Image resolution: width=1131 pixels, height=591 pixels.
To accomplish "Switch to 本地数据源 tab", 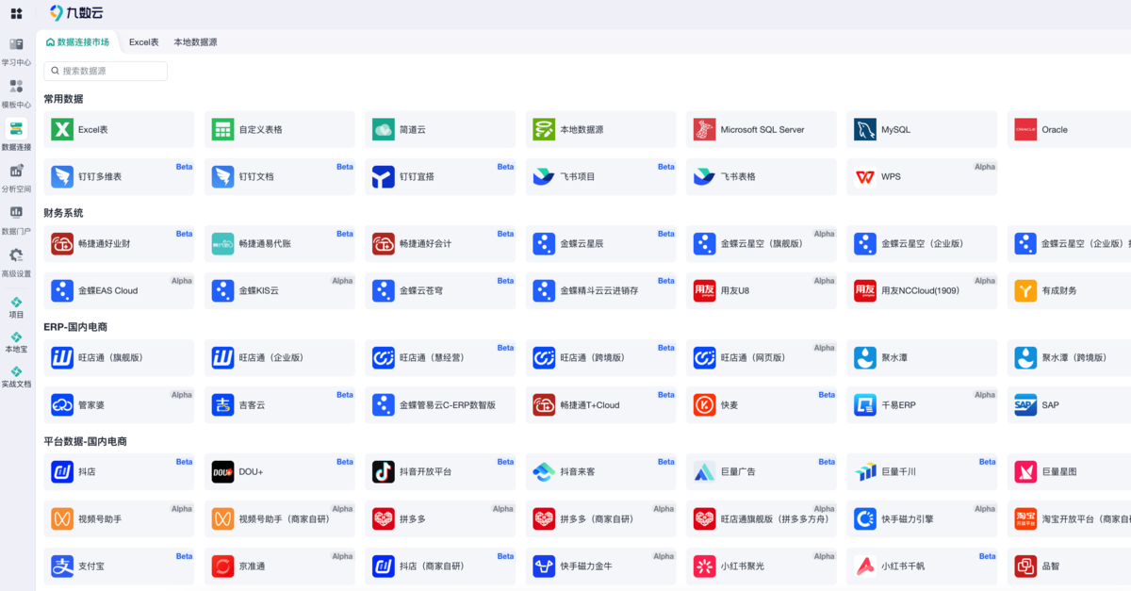I will click(195, 42).
